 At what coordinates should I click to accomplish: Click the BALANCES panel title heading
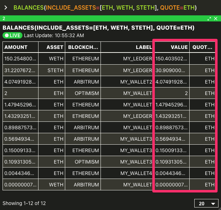point(98,28)
